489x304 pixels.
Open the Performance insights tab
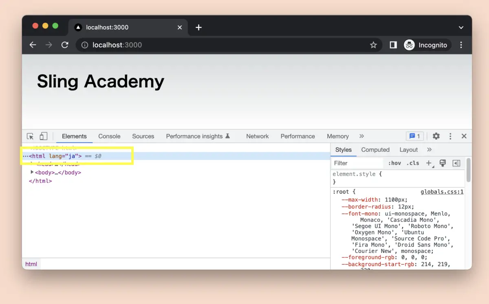pos(198,136)
